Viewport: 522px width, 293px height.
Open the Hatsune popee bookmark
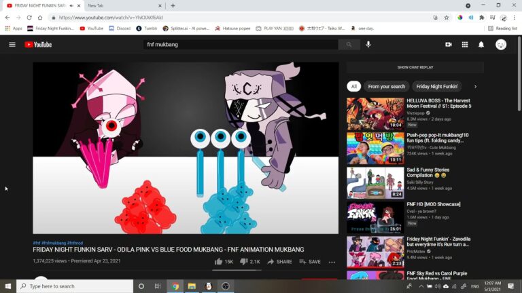(x=232, y=28)
